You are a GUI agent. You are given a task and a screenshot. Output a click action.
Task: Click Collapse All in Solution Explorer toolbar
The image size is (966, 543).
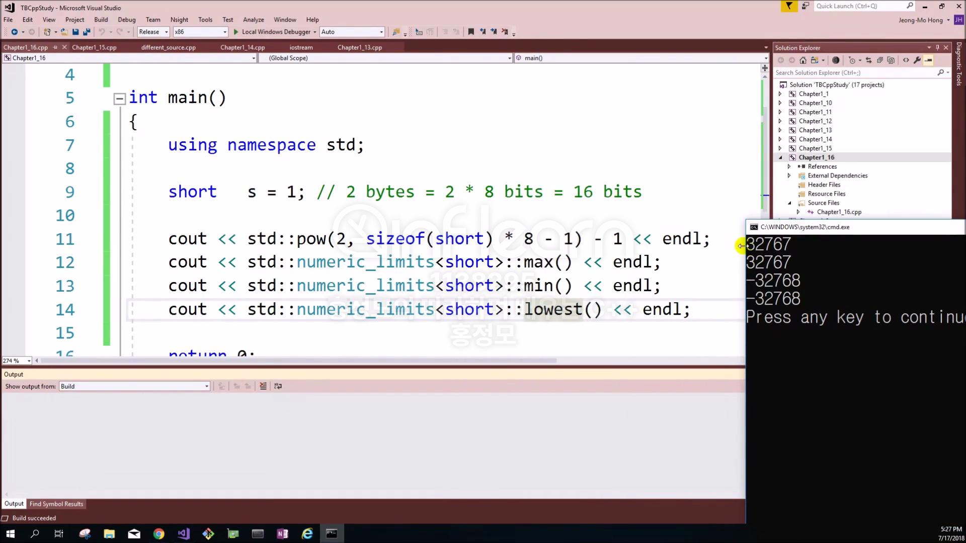click(880, 60)
